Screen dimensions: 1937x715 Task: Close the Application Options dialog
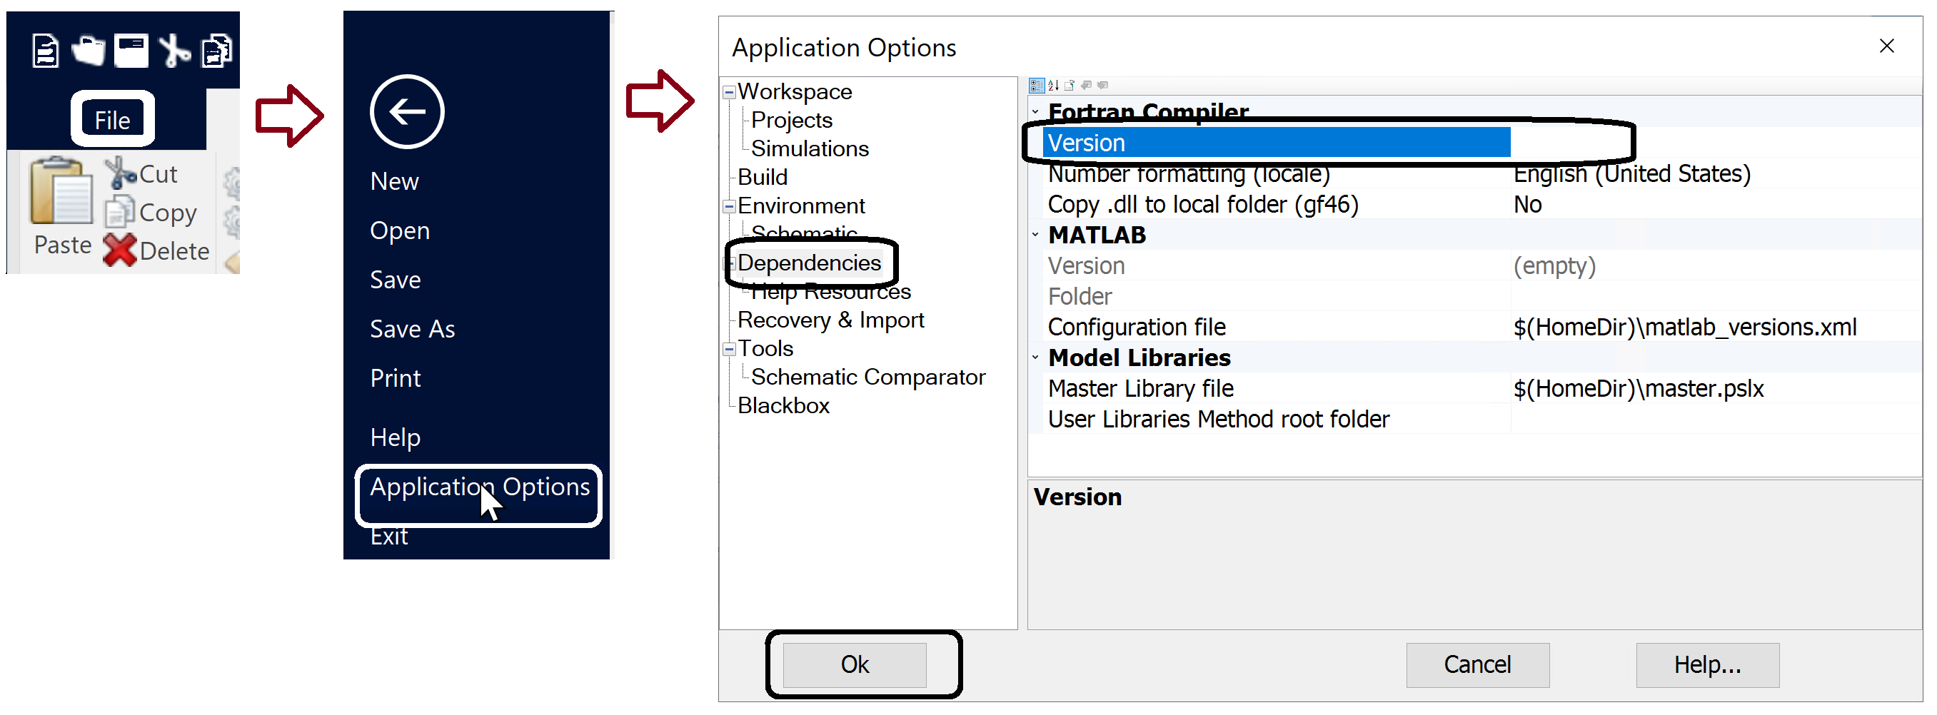point(1886,46)
